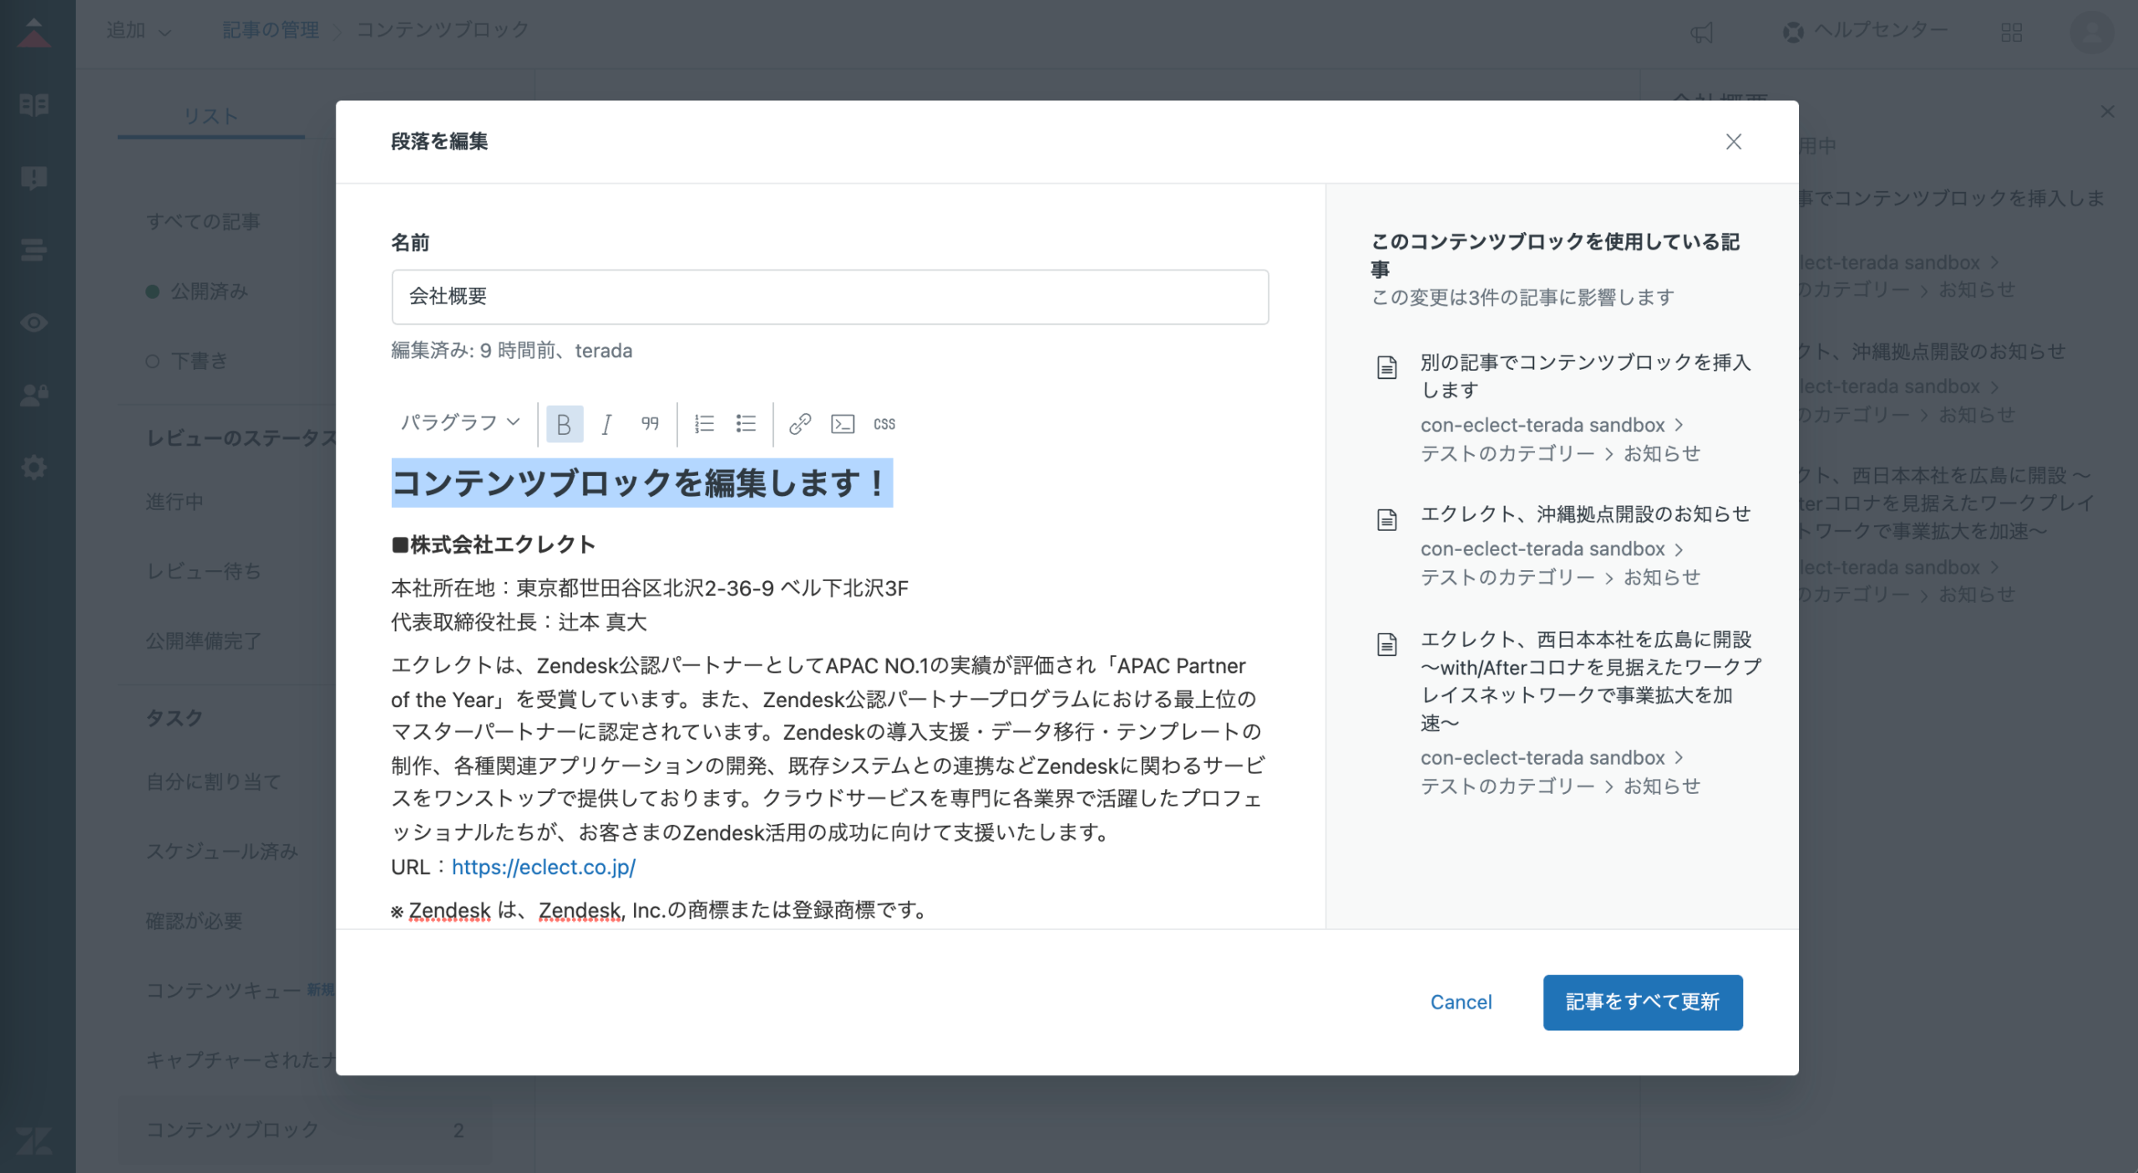Select すべての記事 in sidebar
The image size is (2138, 1173).
tap(203, 221)
